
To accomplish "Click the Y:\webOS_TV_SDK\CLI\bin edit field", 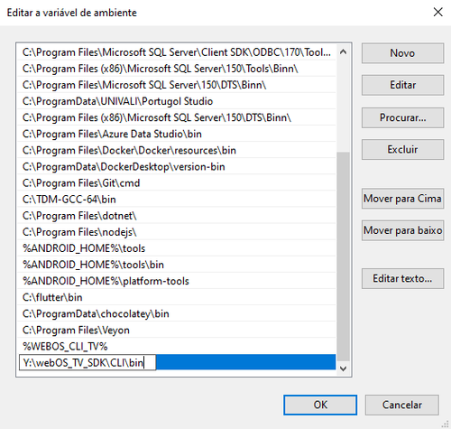I will pyautogui.click(x=87, y=362).
